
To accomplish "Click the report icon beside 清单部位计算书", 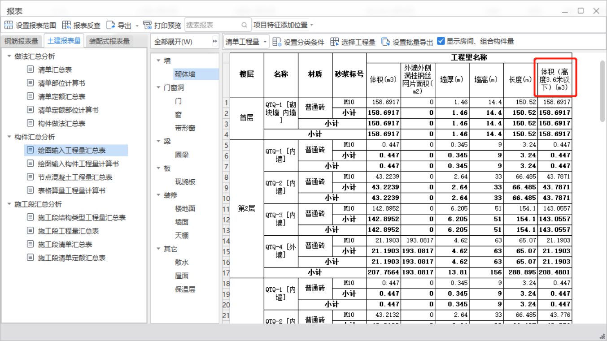I will [x=30, y=83].
